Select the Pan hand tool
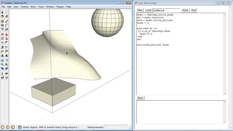This screenshot has height=131, width=233. [x=7, y=61]
